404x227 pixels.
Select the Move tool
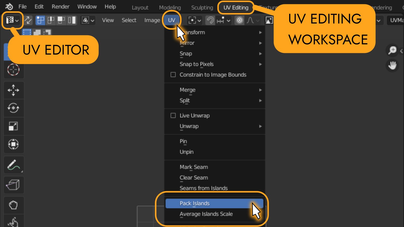(x=13, y=90)
